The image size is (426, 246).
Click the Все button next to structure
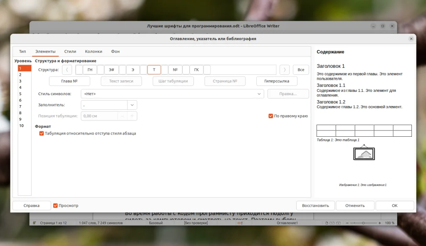(301, 69)
